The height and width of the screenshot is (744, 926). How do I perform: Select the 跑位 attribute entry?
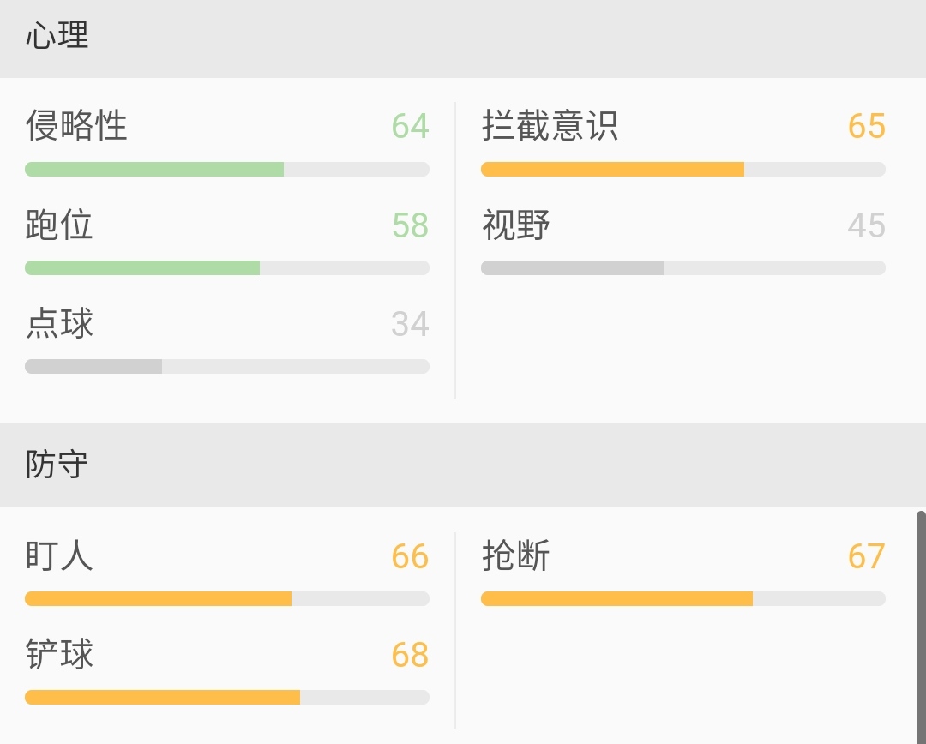coord(60,225)
